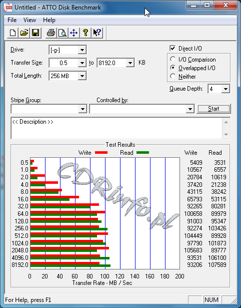The width and height of the screenshot is (241, 308).
Task: Close the ATTO Disk Benchmark window
Action: 225,6
